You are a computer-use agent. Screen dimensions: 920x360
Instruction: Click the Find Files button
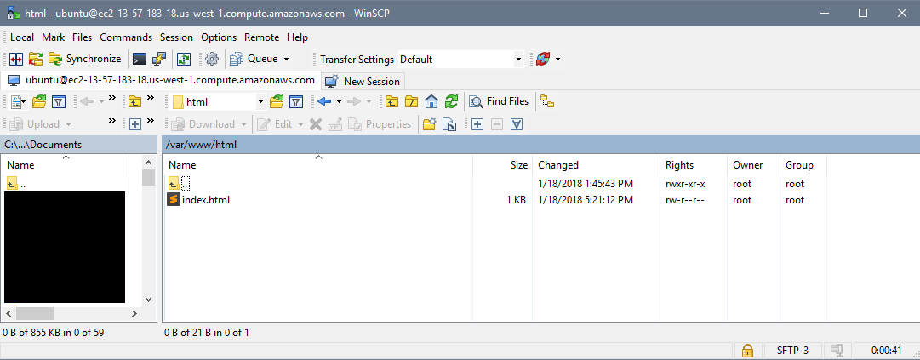coord(500,101)
